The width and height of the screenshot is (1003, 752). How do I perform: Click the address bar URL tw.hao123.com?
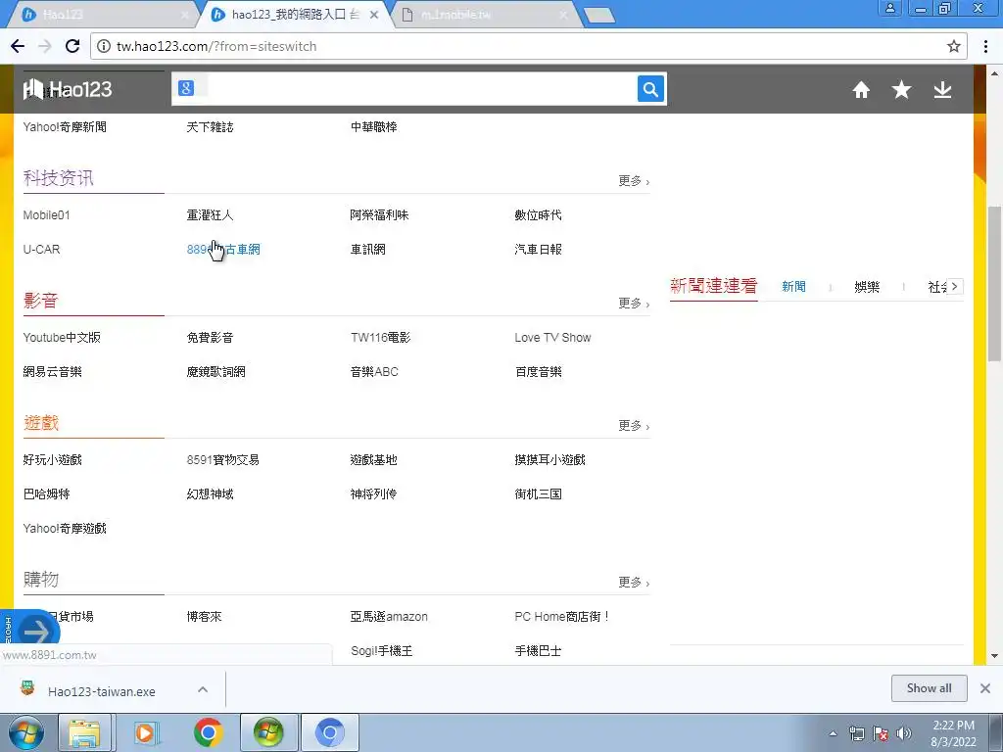point(216,46)
